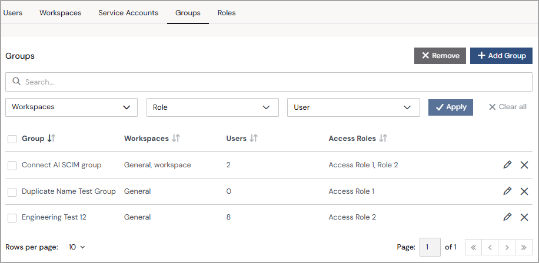Open the Role filter dropdown
The width and height of the screenshot is (539, 263).
coord(212,107)
